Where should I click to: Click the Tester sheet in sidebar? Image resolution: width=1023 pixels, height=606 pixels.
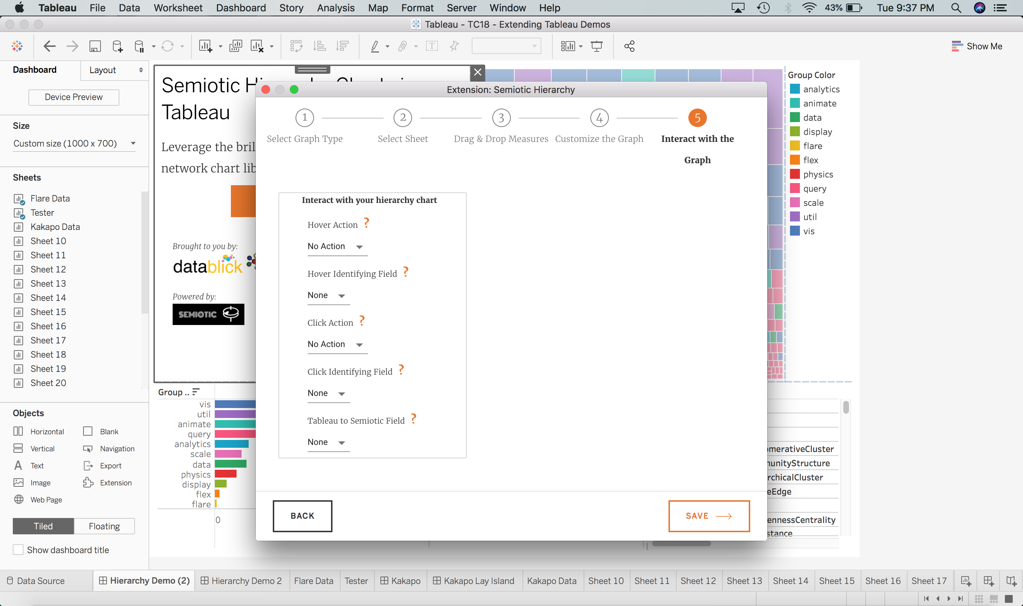point(42,213)
